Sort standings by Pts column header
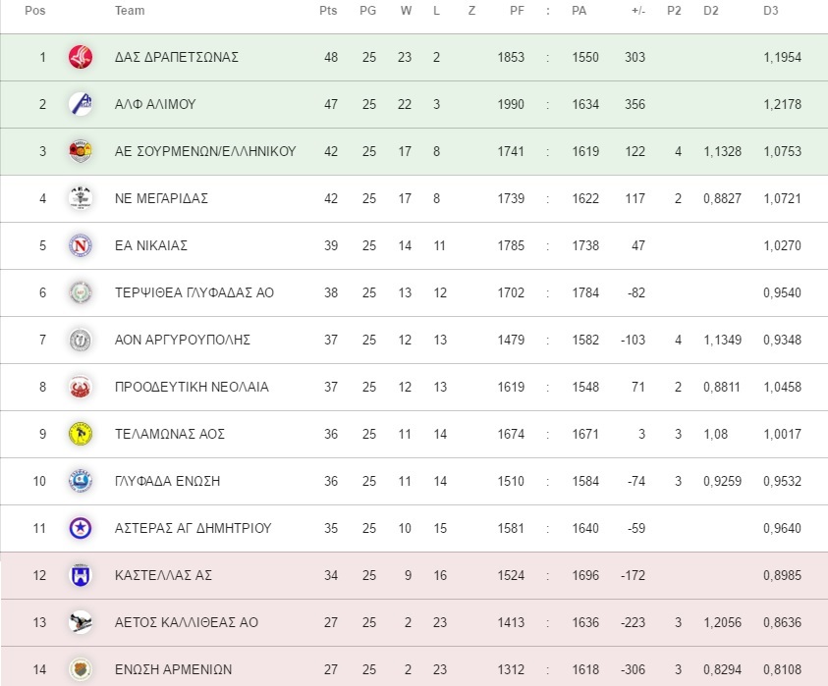This screenshot has height=686, width=828. tap(328, 11)
